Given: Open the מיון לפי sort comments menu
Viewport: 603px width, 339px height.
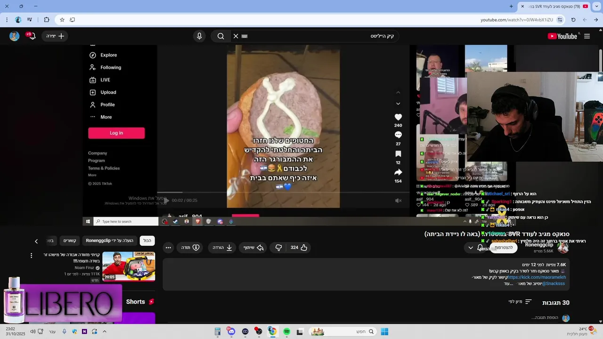Looking at the screenshot, I should (520, 302).
